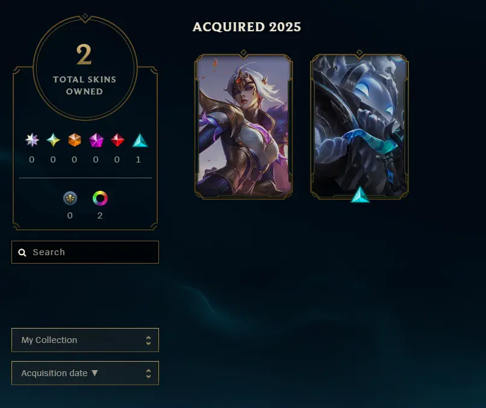The height and width of the screenshot is (408, 486).
Task: Click the My Collection dropdown arrows
Action: coord(149,341)
